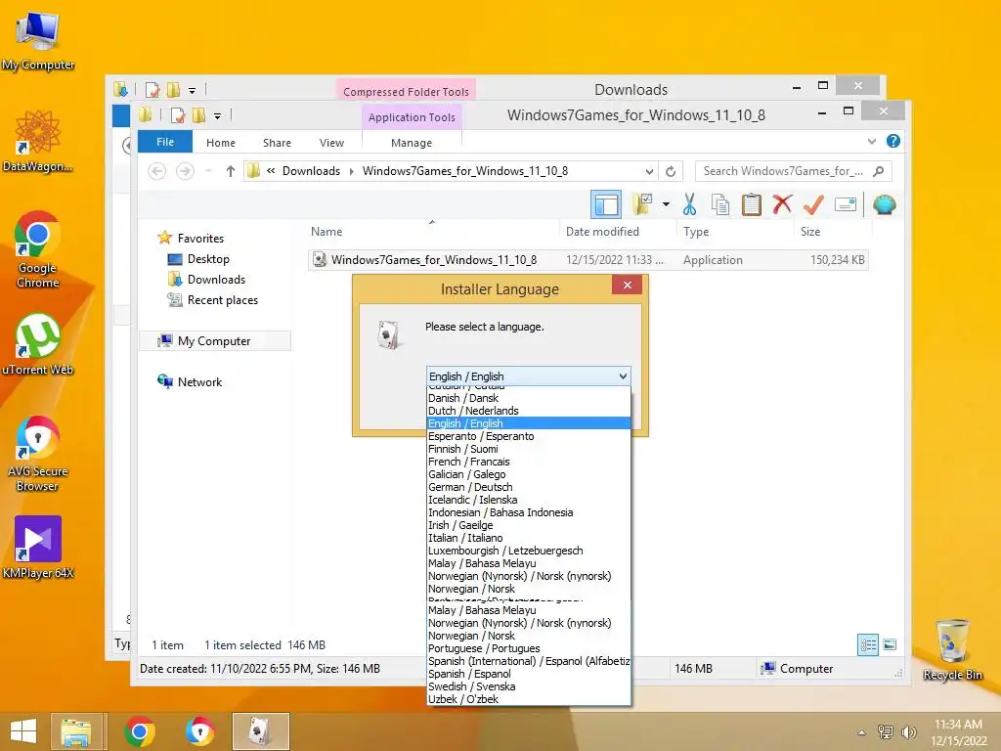Click the folder options toolbar icon
The height and width of the screenshot is (751, 1001).
click(641, 205)
